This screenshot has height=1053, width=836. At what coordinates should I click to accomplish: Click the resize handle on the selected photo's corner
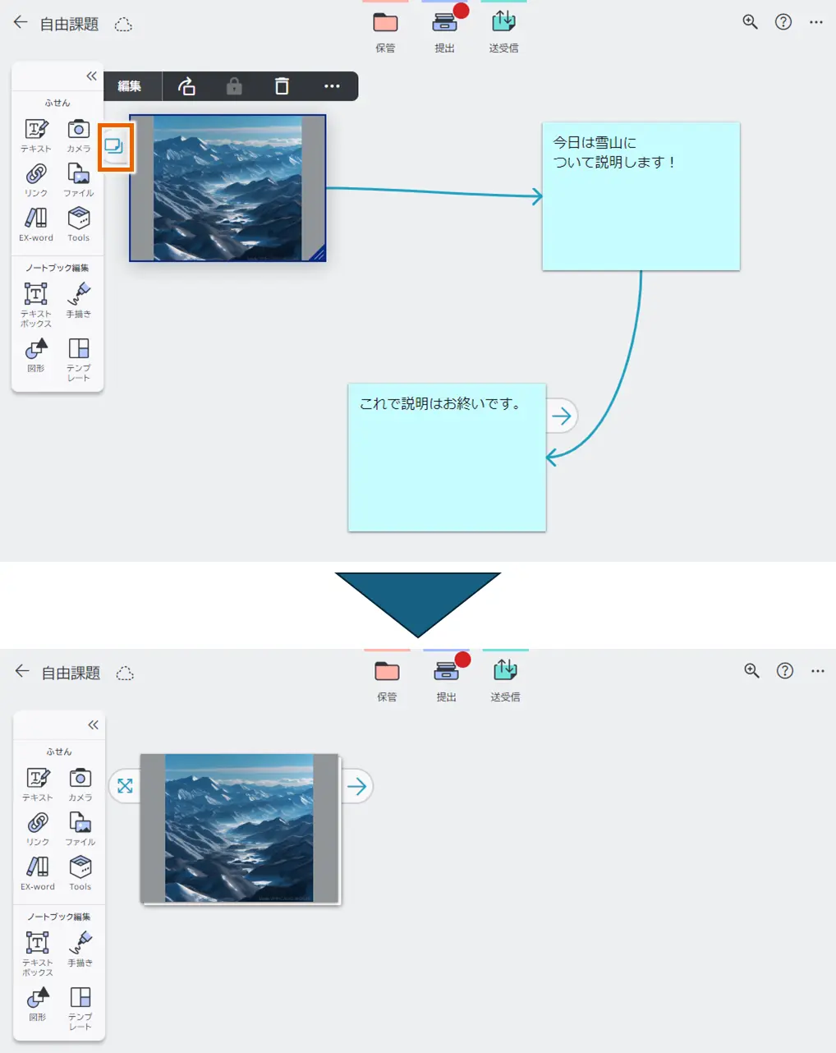click(319, 254)
